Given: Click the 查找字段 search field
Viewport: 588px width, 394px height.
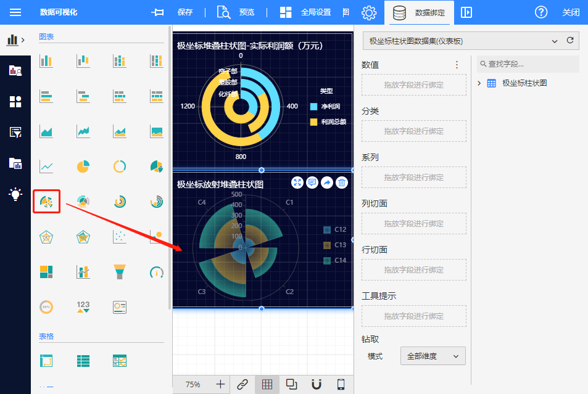Looking at the screenshot, I should pos(529,64).
